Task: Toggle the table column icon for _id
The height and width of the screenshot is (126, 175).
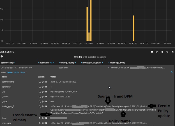Action: coord(45,92)
